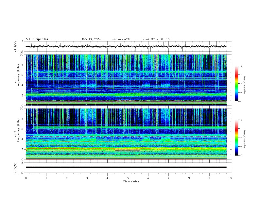Viewport: 259px width, 200px height.
Task: Click the gray band near 2 kHz in ch.2 spectrogram
Action: (128, 150)
